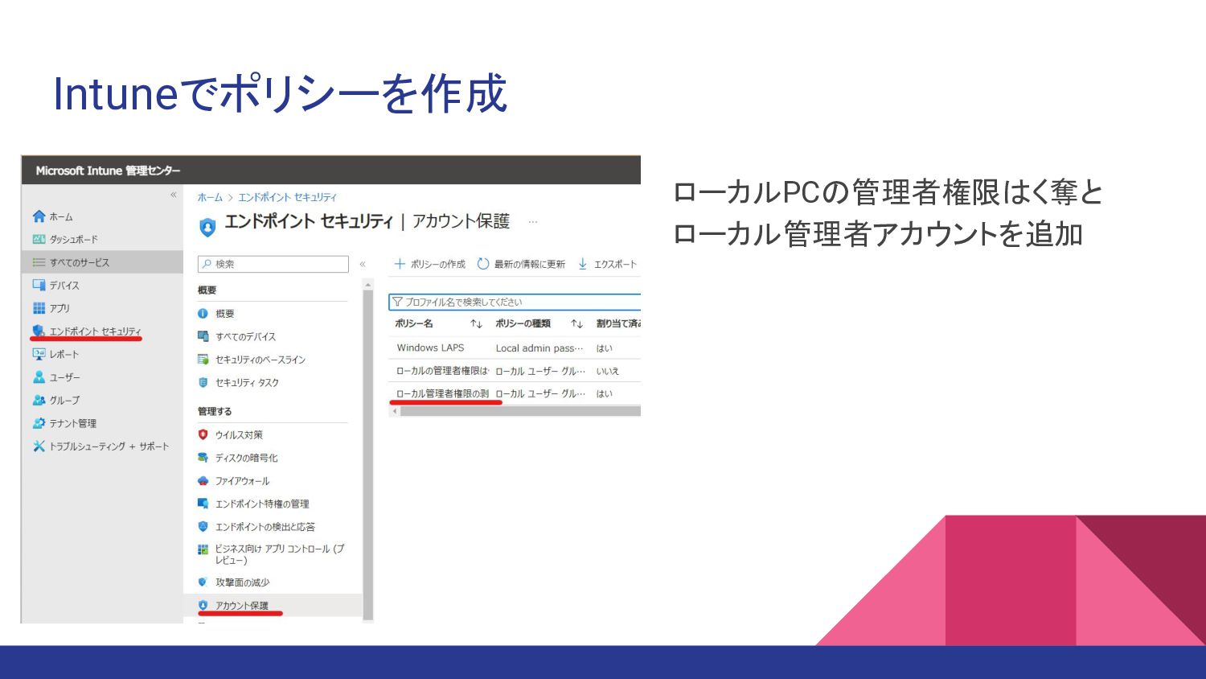Click the デバイス monitor icon

tap(39, 285)
